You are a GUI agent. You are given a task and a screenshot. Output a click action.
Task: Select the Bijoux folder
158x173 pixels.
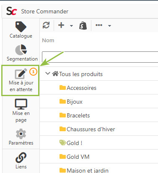71,102
